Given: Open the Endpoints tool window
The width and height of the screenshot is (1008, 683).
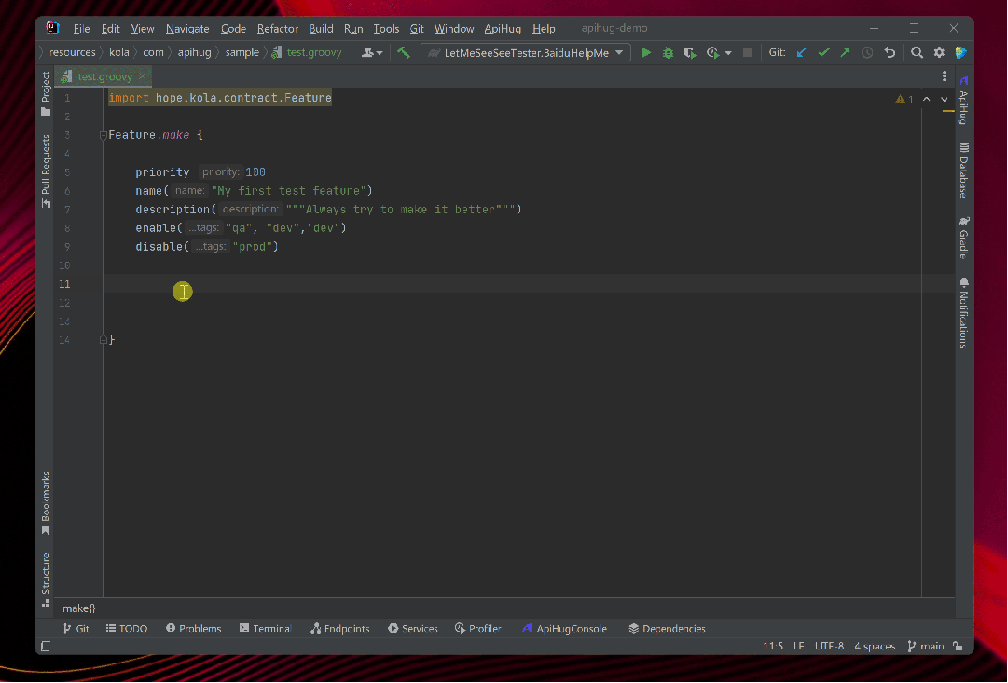Looking at the screenshot, I should pyautogui.click(x=339, y=628).
